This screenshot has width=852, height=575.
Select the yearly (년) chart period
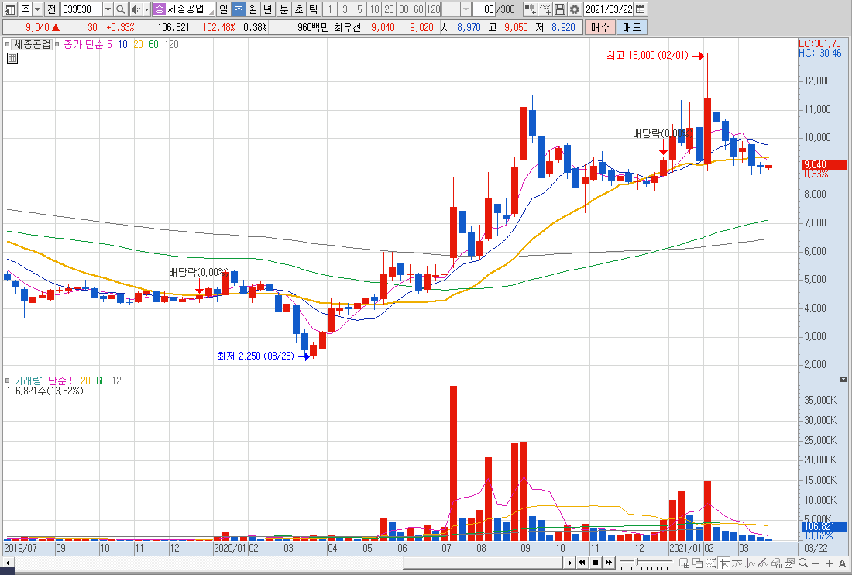pyautogui.click(x=267, y=9)
